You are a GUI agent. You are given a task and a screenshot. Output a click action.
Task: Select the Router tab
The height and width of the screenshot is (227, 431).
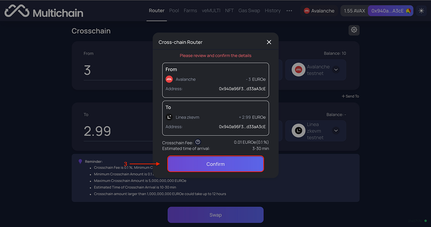(157, 11)
